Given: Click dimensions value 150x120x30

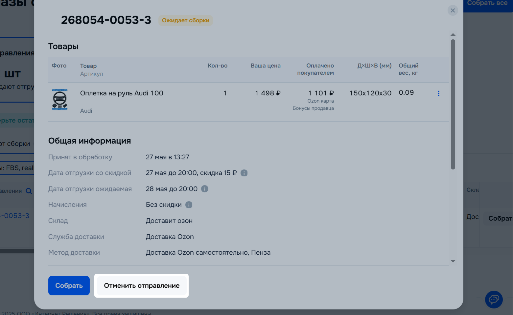Looking at the screenshot, I should click(370, 93).
